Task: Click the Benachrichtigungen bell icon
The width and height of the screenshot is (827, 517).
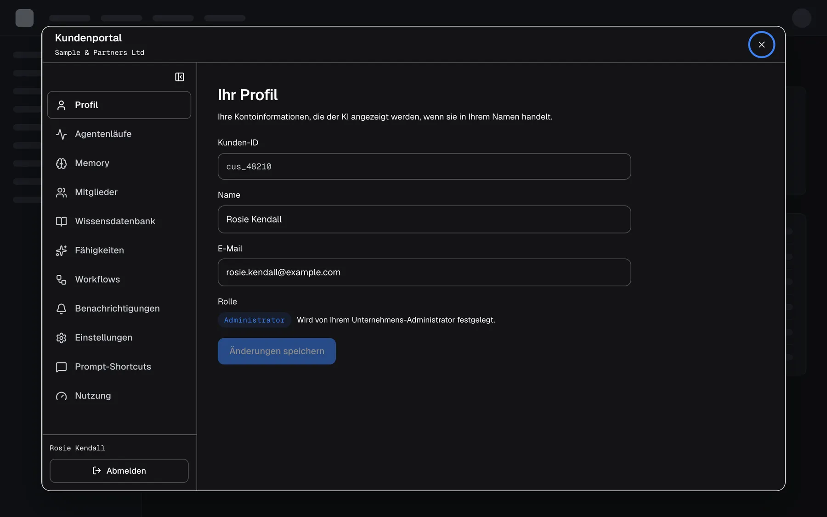Action: click(x=61, y=308)
